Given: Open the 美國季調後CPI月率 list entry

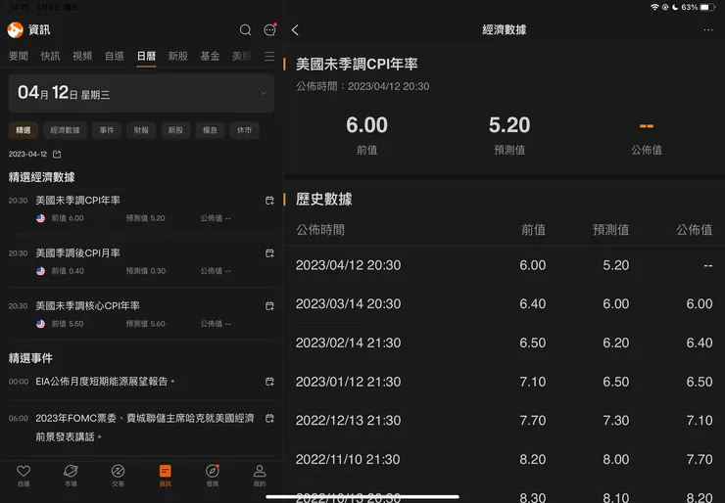Looking at the screenshot, I should (x=141, y=261).
